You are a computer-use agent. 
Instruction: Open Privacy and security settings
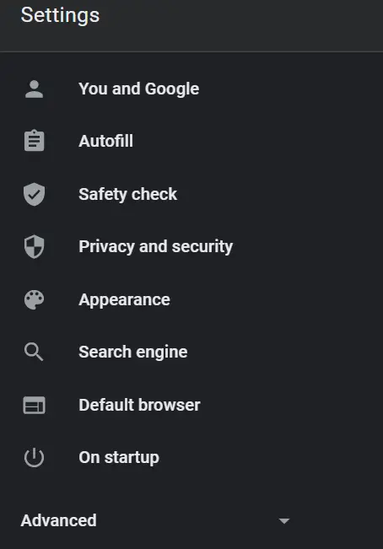coord(156,247)
